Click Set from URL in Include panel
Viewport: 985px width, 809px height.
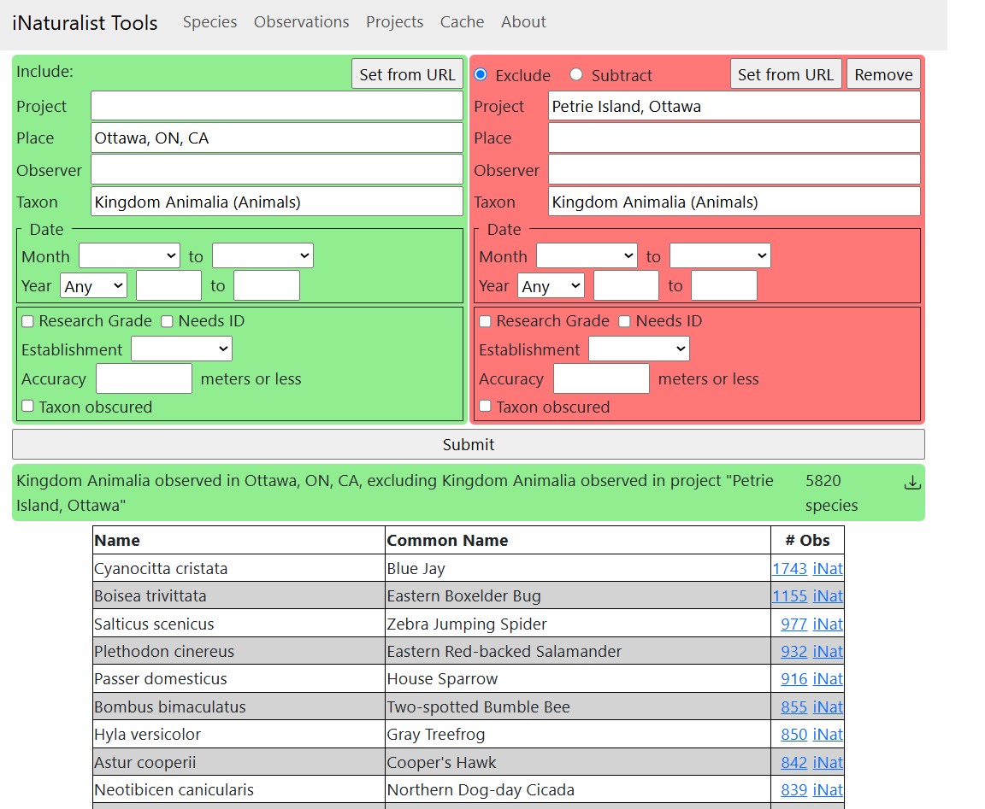pos(407,74)
